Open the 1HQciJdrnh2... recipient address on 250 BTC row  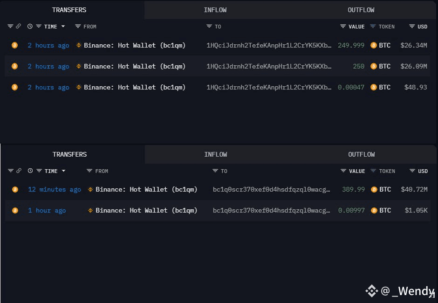[269, 67]
